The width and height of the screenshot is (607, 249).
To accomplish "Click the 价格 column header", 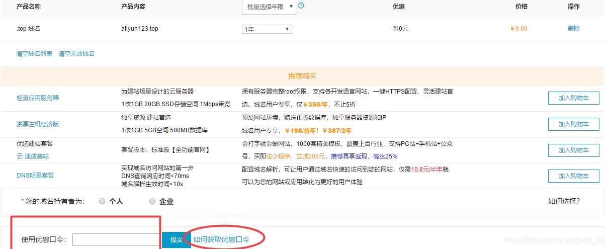I will (x=522, y=7).
